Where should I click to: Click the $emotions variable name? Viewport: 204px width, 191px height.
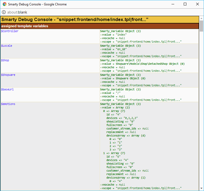[8, 104]
